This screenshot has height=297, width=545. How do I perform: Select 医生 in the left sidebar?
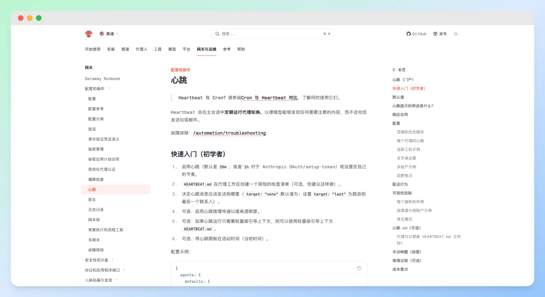[92, 199]
